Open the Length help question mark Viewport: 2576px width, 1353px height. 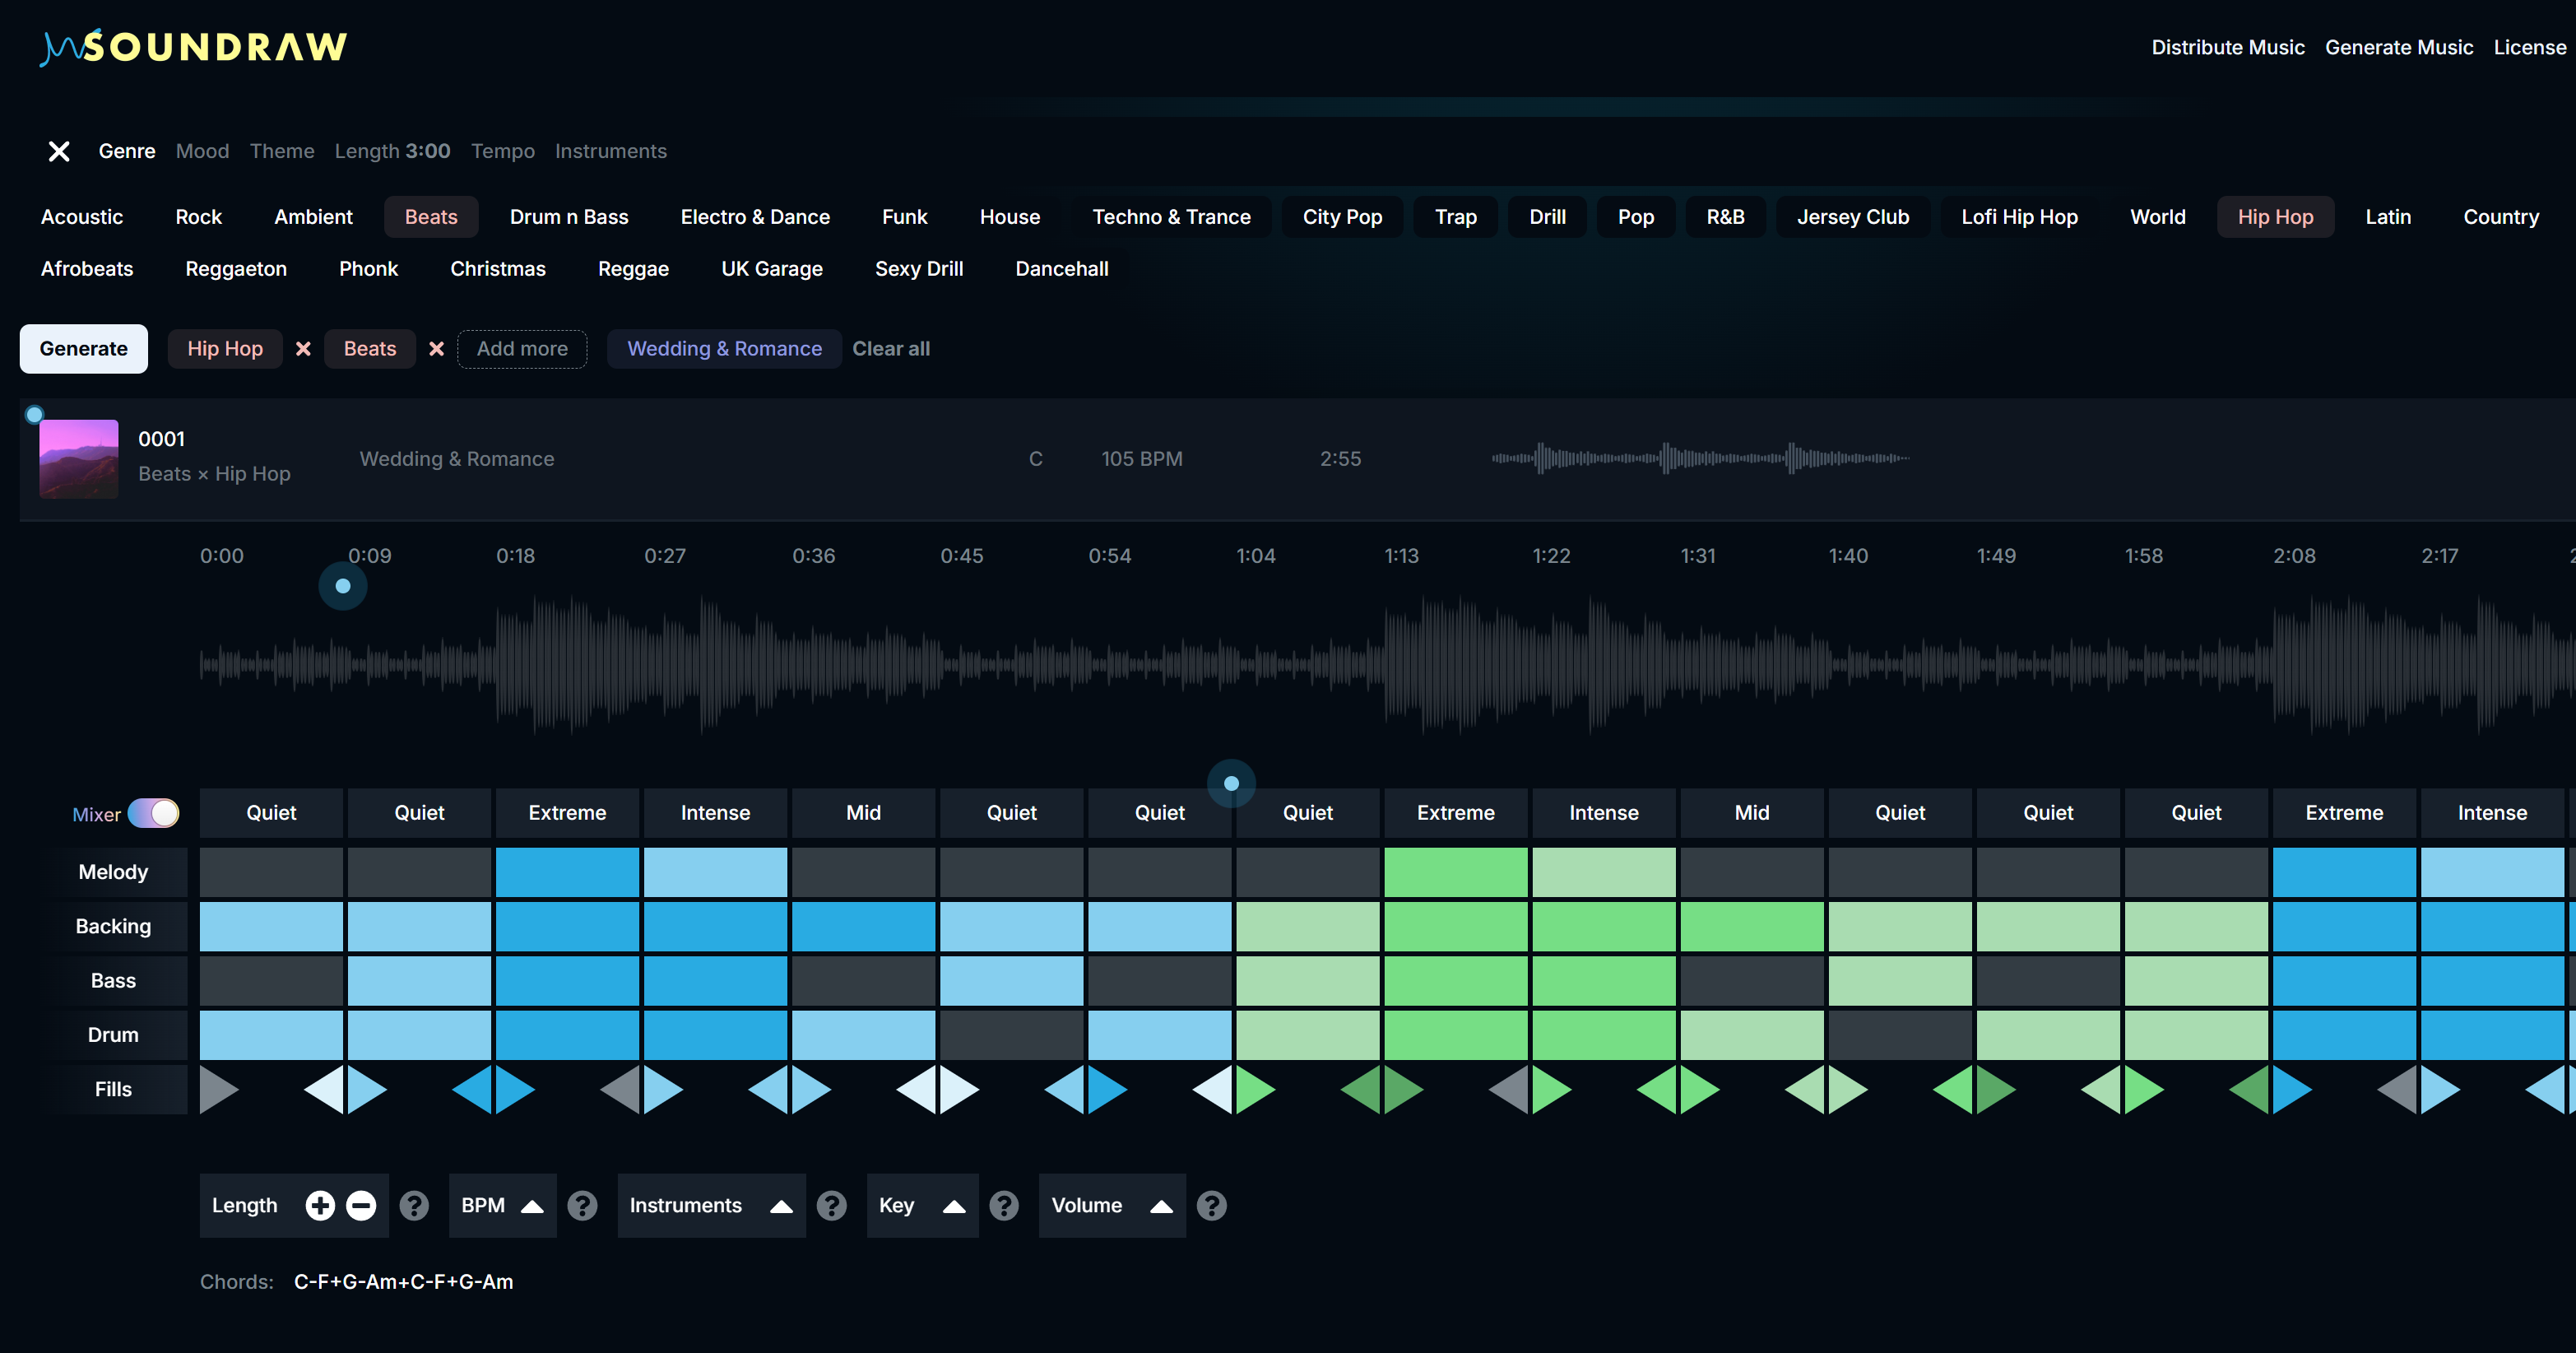pyautogui.click(x=414, y=1206)
